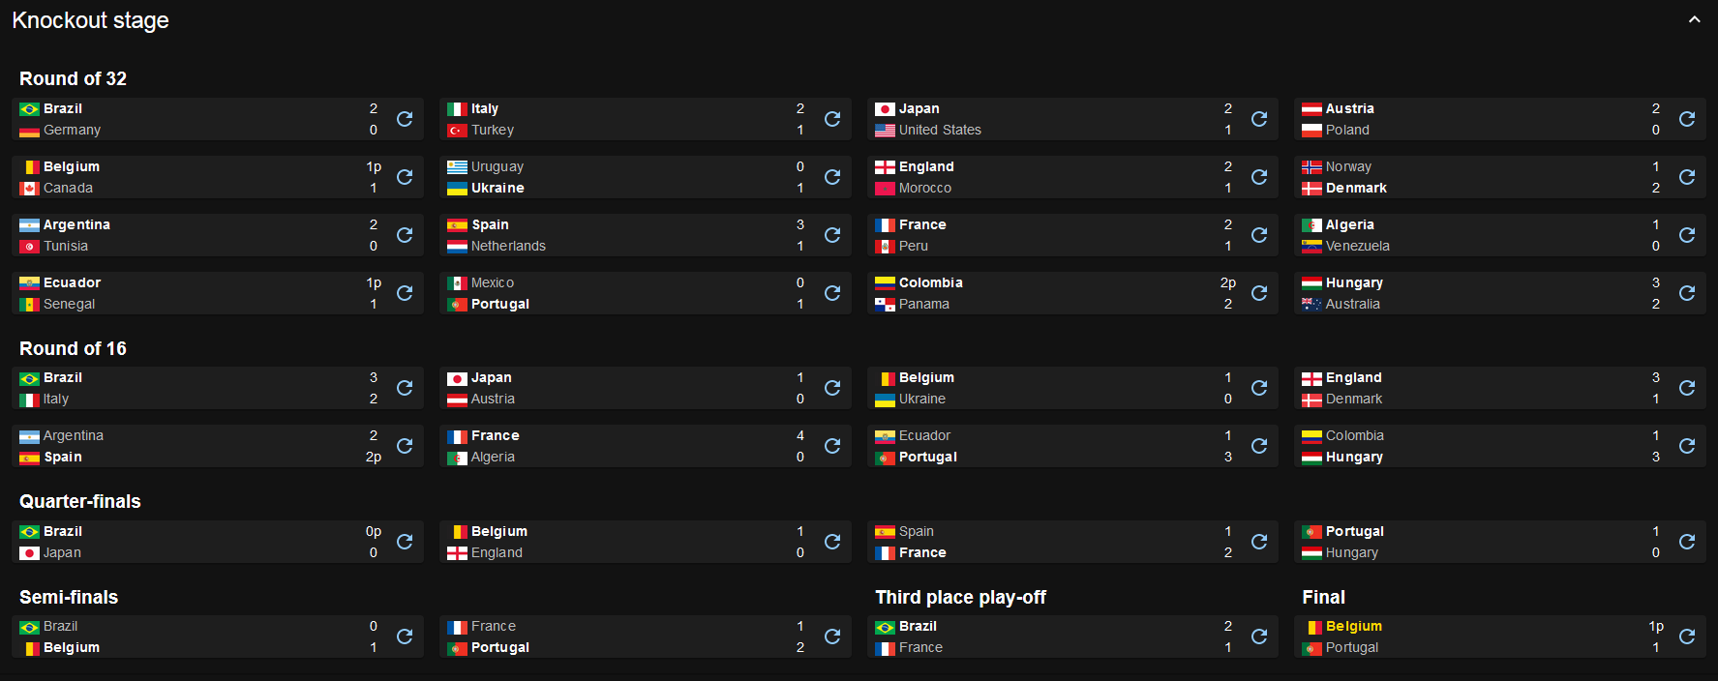Collapse the Knockout stage section chevron
Screen dimensions: 1718x681
click(x=1694, y=20)
